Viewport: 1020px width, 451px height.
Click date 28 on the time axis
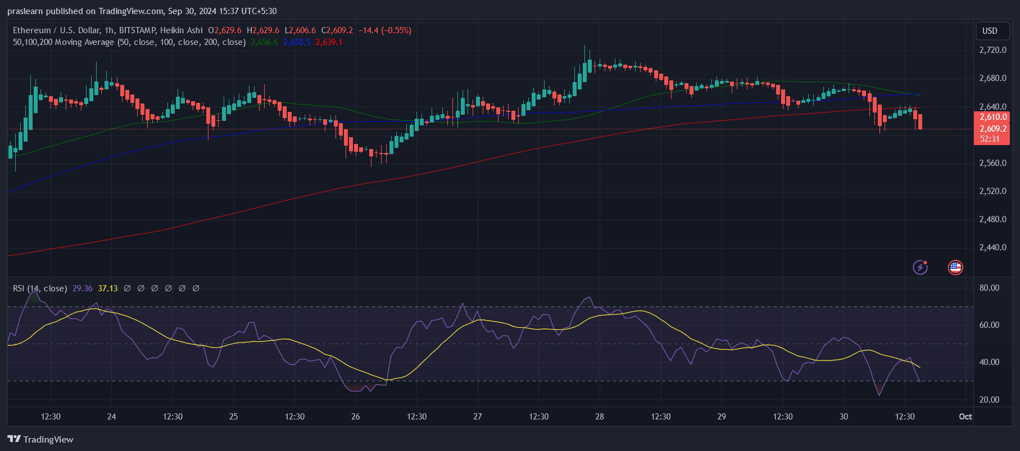600,417
